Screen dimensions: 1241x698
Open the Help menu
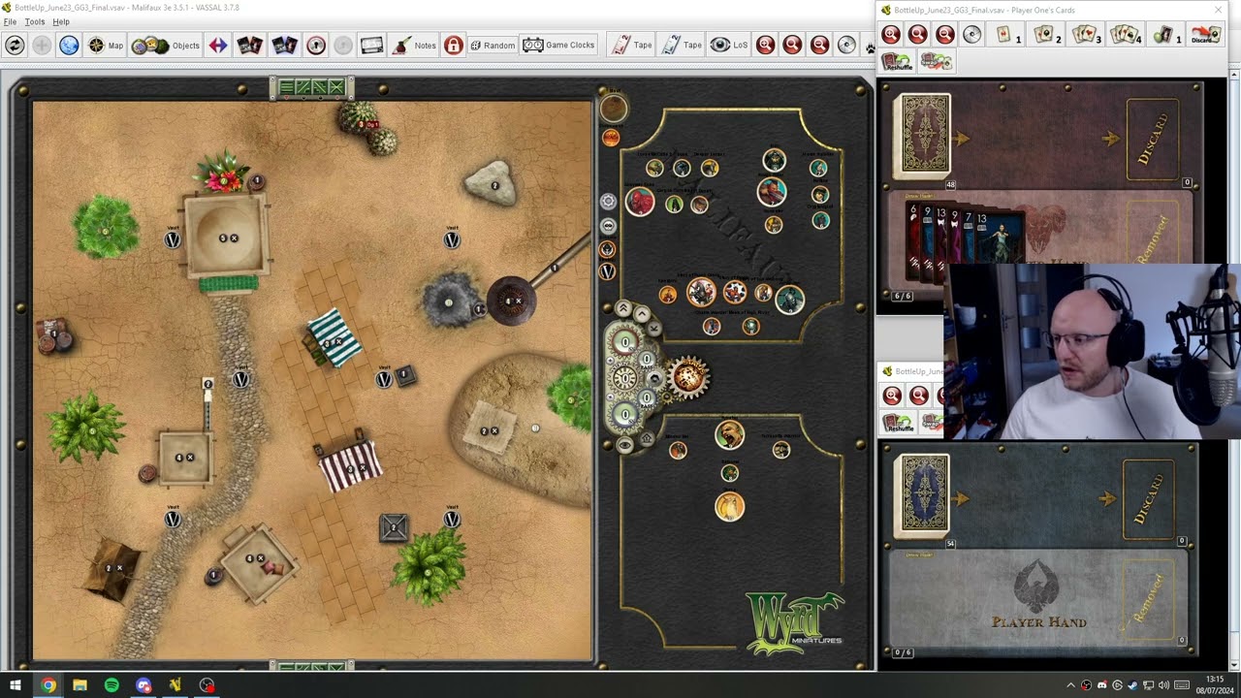click(x=61, y=21)
